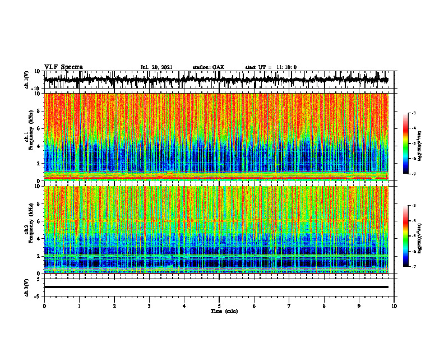This screenshot has width=444, height=343.
Task: Click the ch.1(V) waveform axis label at top
Action: coord(27,80)
